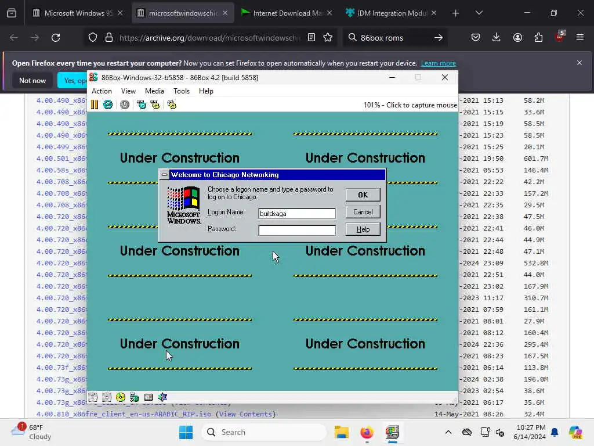Viewport: 594px width, 446px height.
Task: Toggle Firefox reader view icon
Action: [x=312, y=38]
